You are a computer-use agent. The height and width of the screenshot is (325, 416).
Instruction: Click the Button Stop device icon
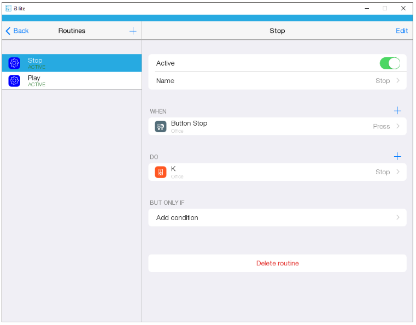coord(160,126)
